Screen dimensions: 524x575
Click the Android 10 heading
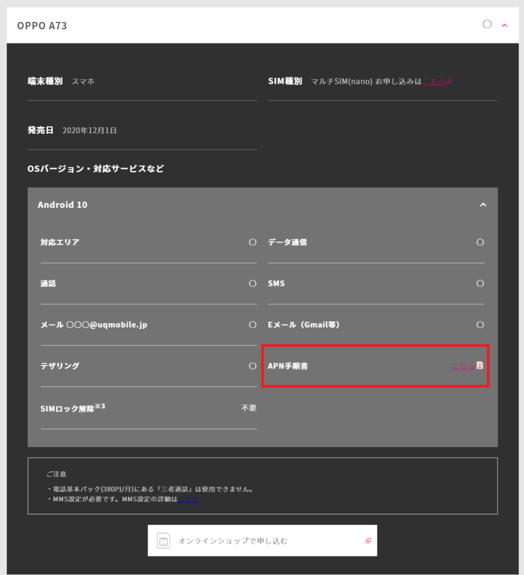coord(63,204)
